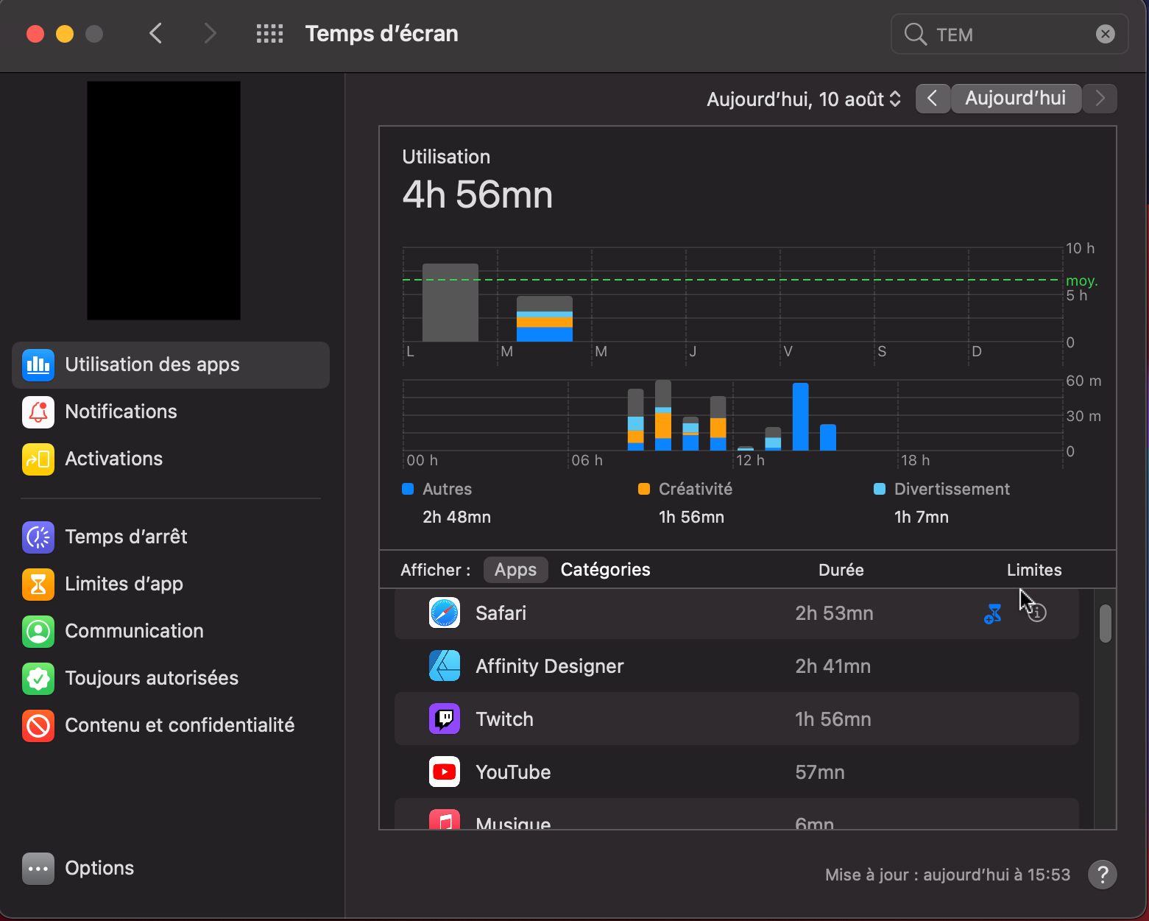Click the yellow Activations icon
Screen dimensions: 1149x921
pos(38,459)
